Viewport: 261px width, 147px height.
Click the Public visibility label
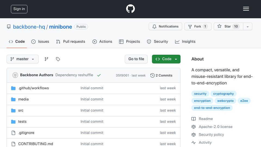tap(81, 27)
